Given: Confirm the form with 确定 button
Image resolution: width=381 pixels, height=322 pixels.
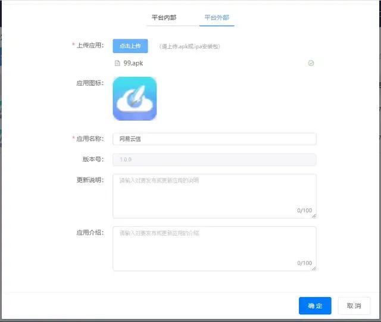Looking at the screenshot, I should tap(315, 305).
